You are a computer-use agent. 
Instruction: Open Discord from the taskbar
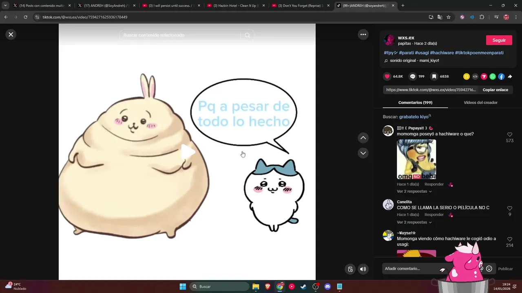click(327, 286)
